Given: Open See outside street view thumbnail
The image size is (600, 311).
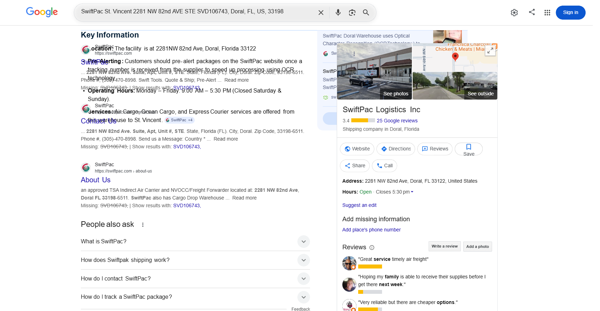Looking at the screenshot, I should 455,86.
